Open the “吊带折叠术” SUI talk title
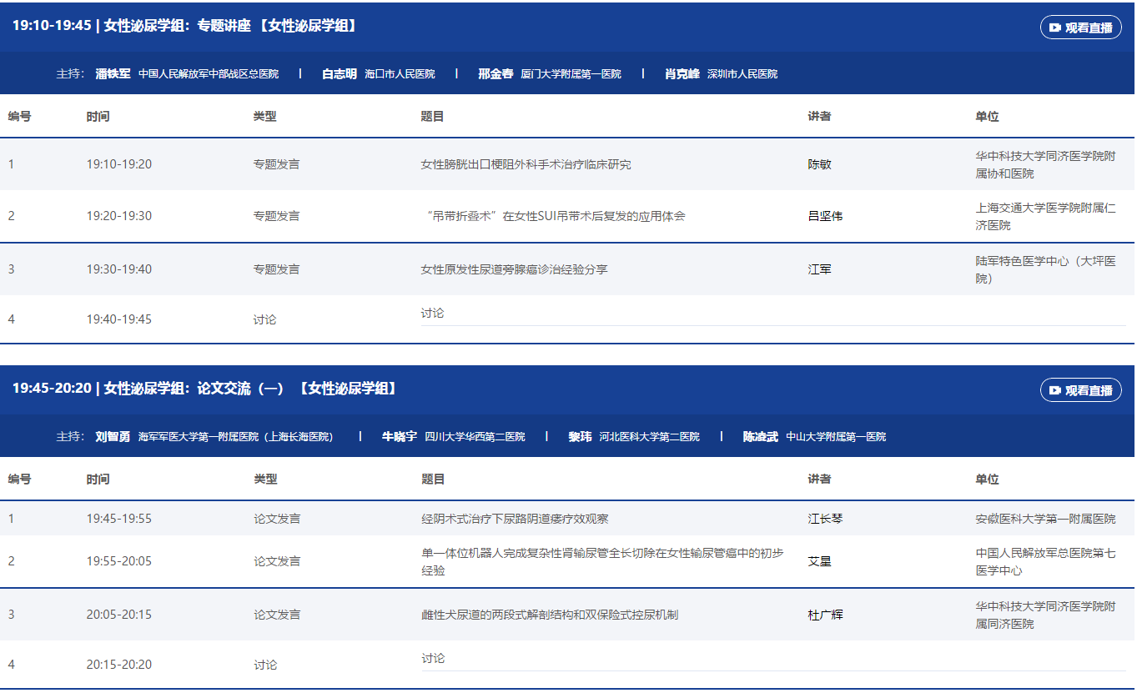This screenshot has width=1137, height=693. tap(554, 217)
